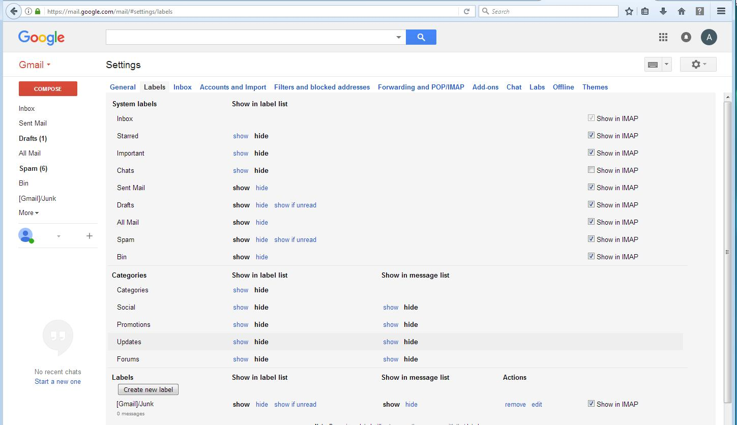
Task: Bookmark this page with the star icon
Action: coord(629,11)
